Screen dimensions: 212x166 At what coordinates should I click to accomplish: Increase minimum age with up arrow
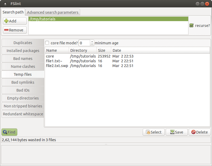tap(92, 42)
